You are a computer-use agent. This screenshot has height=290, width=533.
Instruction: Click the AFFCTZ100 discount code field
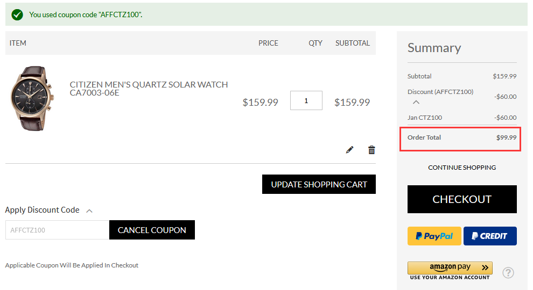(57, 230)
